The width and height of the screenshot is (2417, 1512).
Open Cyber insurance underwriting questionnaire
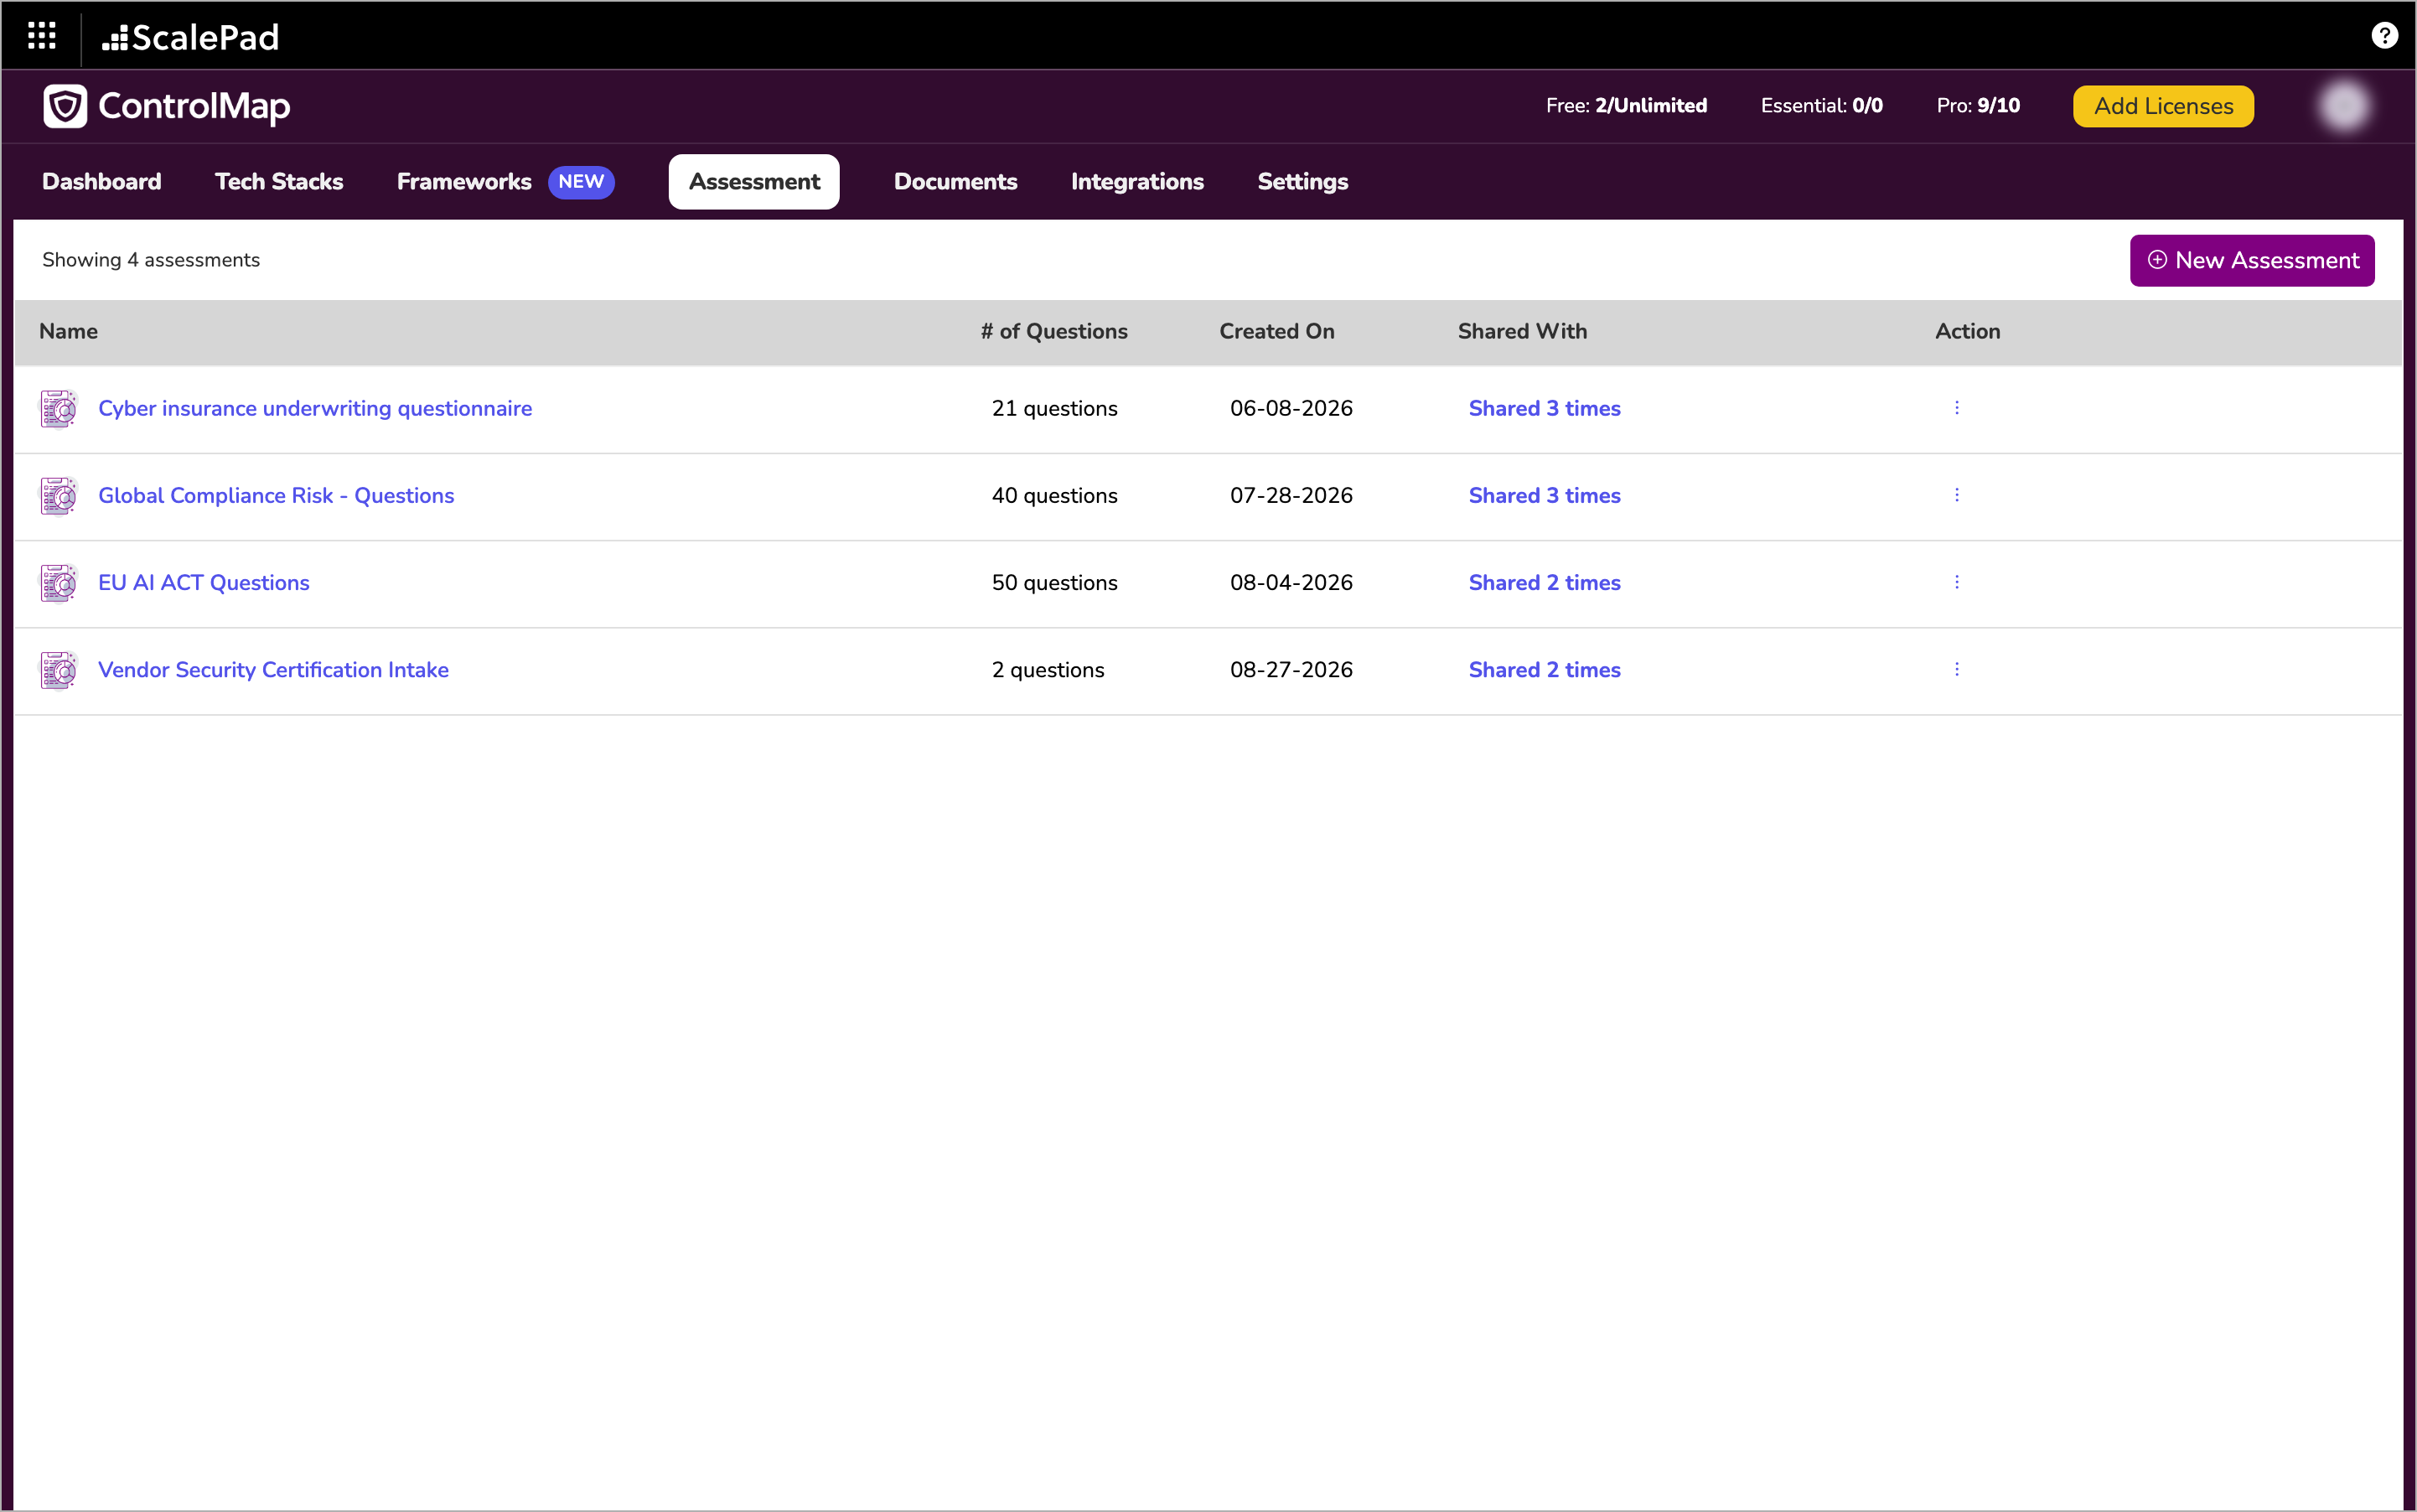coord(315,408)
